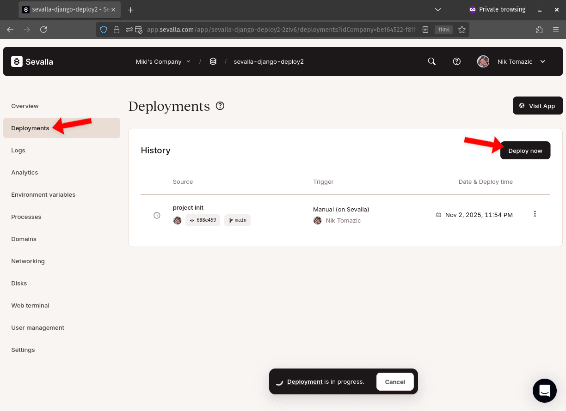This screenshot has width=566, height=411.
Task: Open the Intercom chat bubble
Action: point(544,390)
